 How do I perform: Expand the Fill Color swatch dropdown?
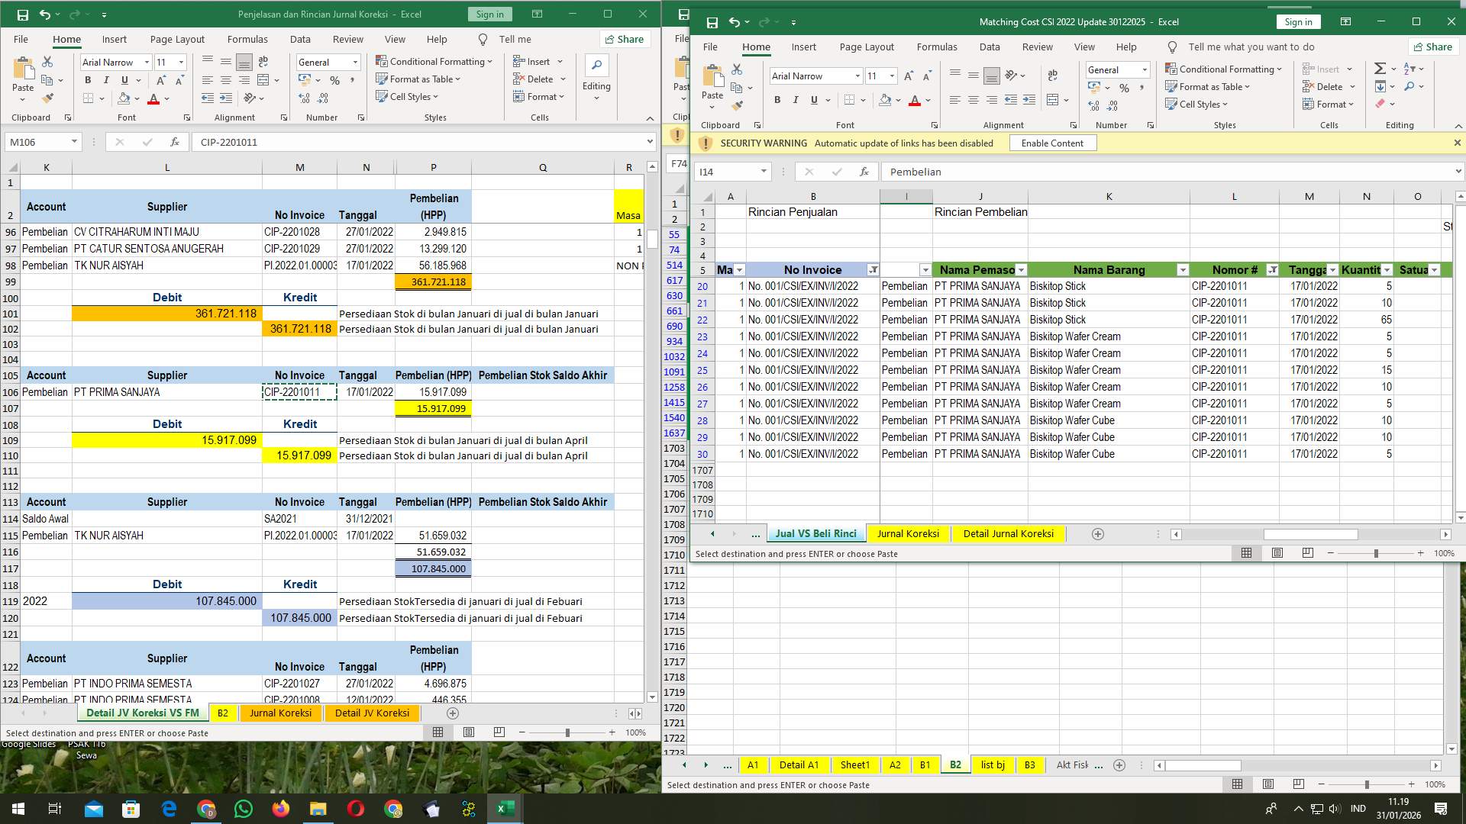tap(897, 100)
